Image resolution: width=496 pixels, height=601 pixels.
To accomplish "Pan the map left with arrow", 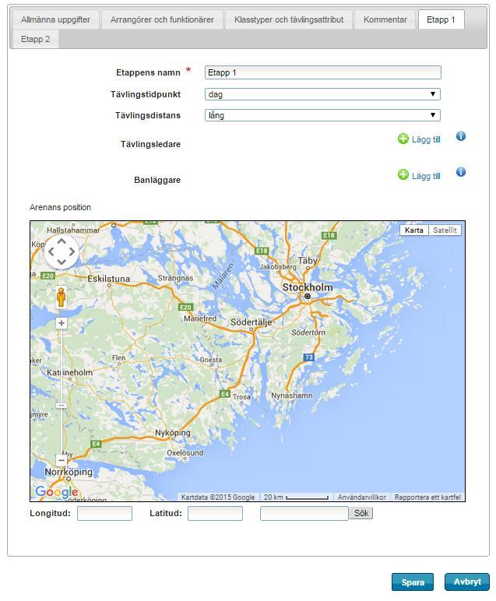I will [x=51, y=251].
